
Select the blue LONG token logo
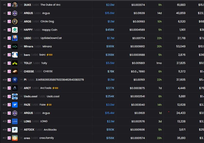pyautogui.click(x=15, y=121)
